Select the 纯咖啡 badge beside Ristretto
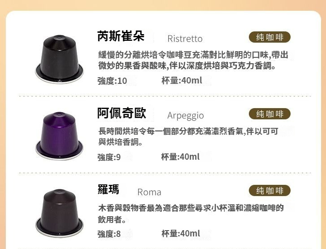 coord(269,37)
